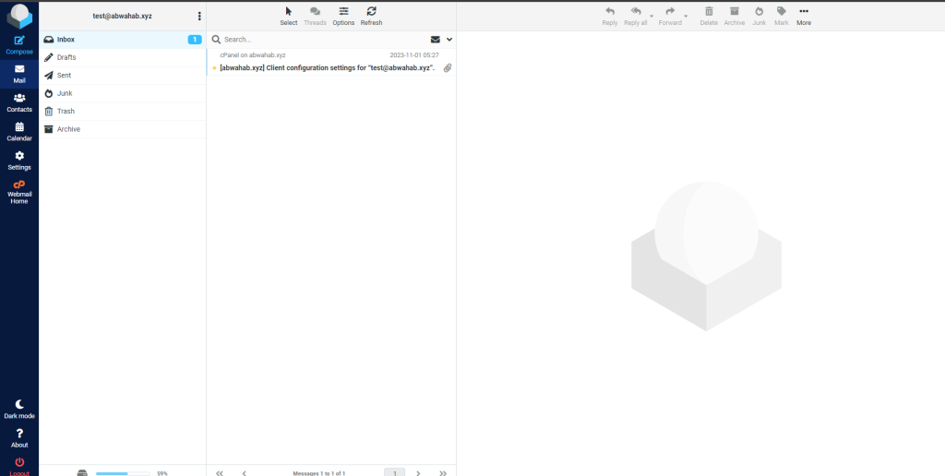Click the Refresh mail list icon
The width and height of the screenshot is (945, 476).
371,11
